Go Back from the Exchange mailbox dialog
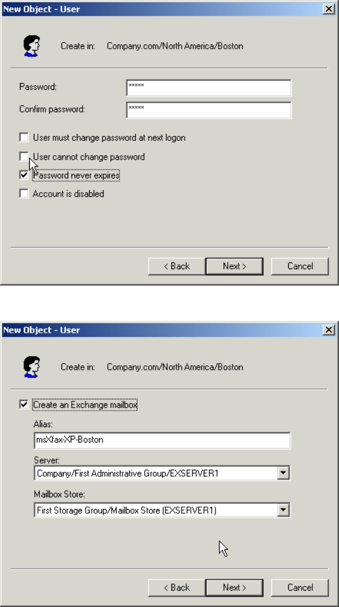Screen dimensions: 339x607 point(177,588)
